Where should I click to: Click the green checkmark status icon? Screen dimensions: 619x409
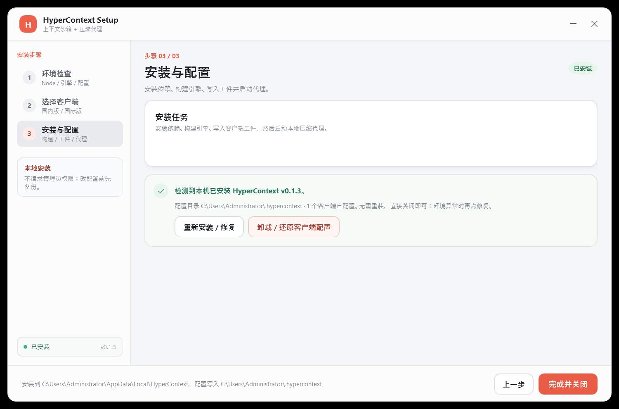pyautogui.click(x=161, y=191)
